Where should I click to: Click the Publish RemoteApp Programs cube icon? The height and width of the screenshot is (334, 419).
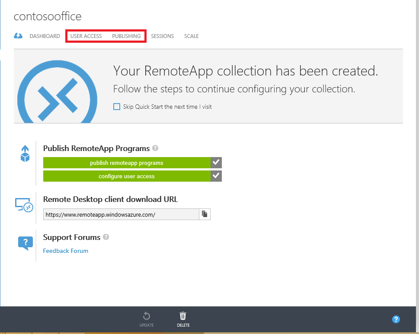click(25, 154)
